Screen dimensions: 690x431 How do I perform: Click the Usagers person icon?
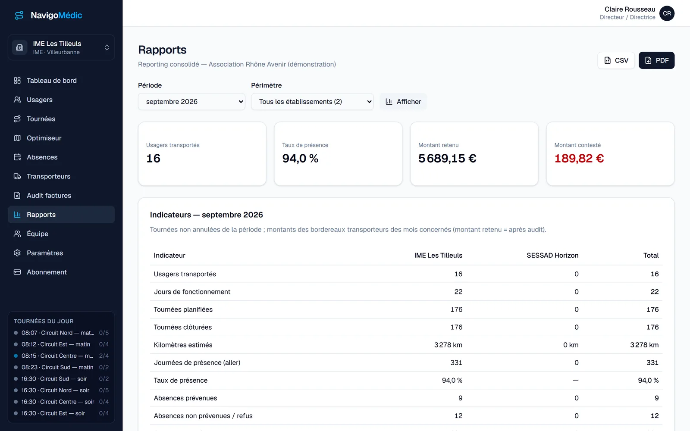point(17,100)
